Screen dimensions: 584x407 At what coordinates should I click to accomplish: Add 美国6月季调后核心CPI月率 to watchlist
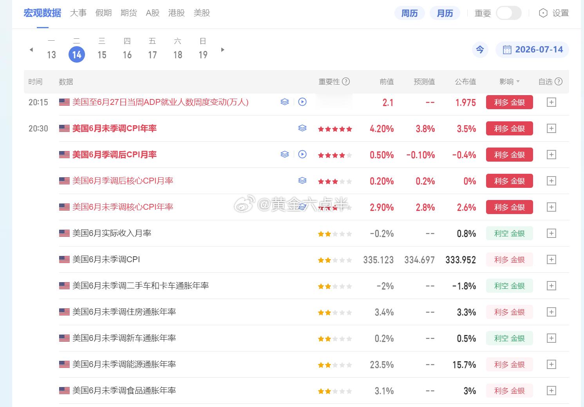(x=551, y=181)
